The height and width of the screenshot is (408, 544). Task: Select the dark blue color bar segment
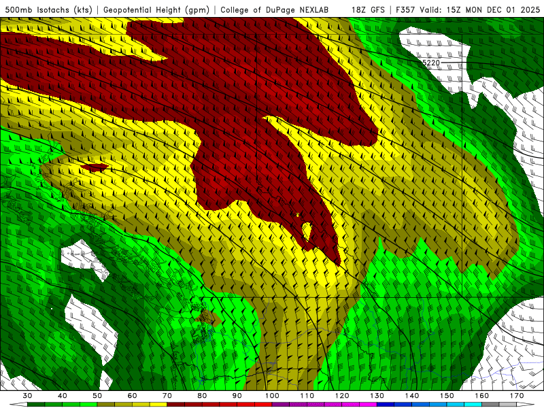[x=386, y=405]
